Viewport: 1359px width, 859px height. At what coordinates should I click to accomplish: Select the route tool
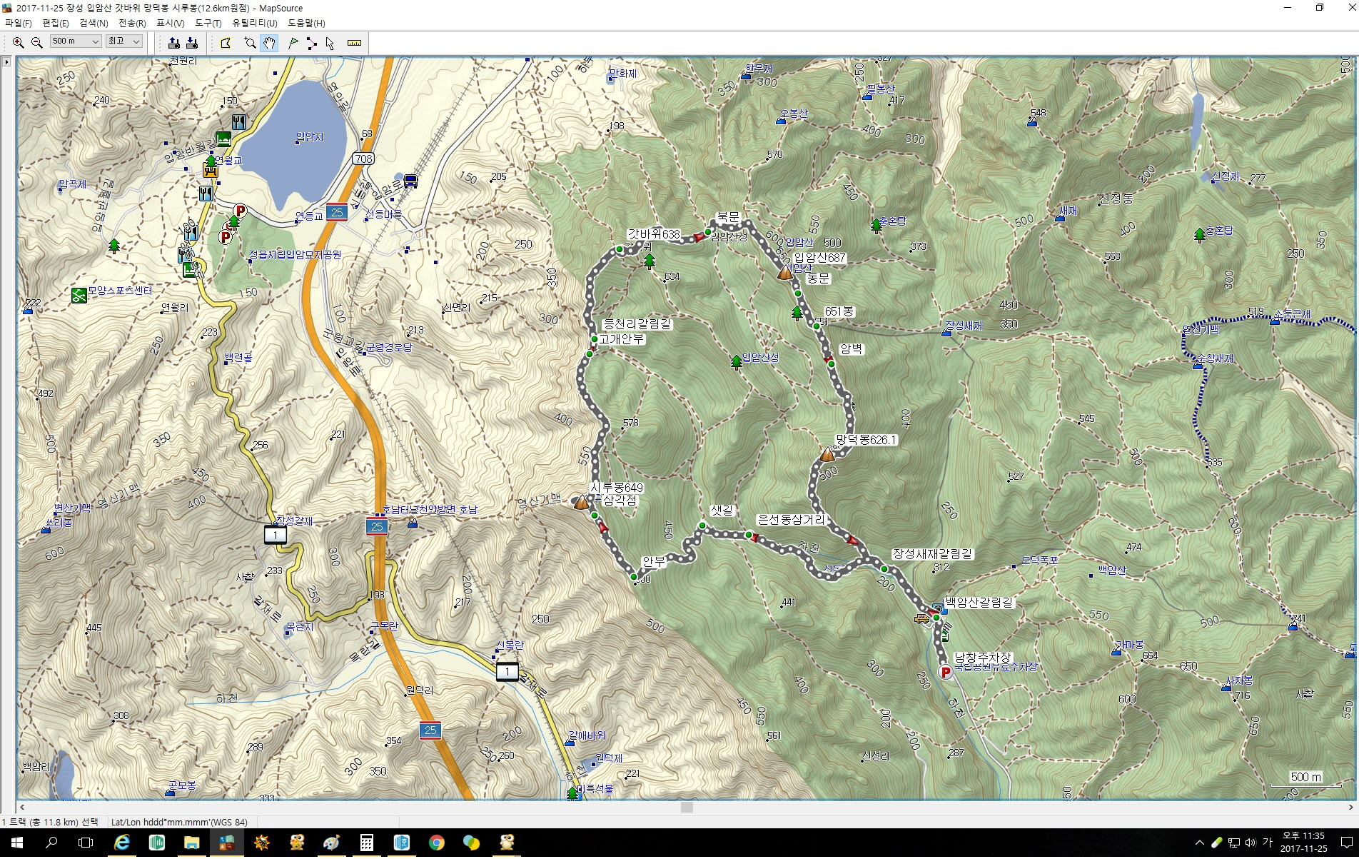[311, 43]
